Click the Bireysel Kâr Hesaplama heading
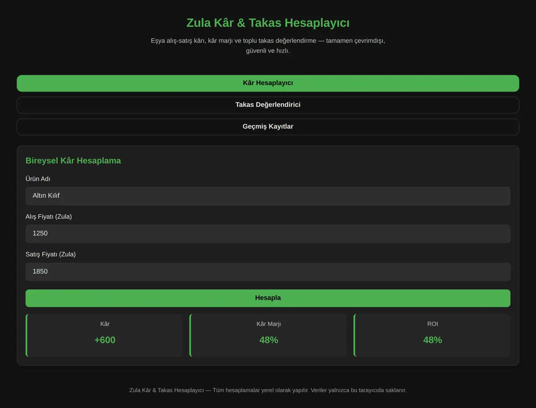The image size is (536, 408). click(x=73, y=160)
